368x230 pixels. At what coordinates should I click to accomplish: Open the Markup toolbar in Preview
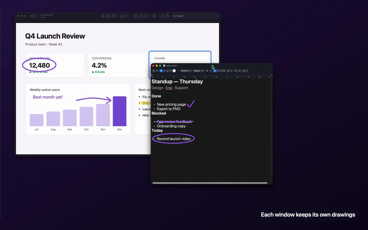[x=154, y=16]
